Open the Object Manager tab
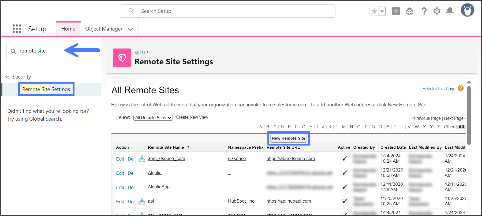Screen dimensions: 482x216 [x=104, y=29]
